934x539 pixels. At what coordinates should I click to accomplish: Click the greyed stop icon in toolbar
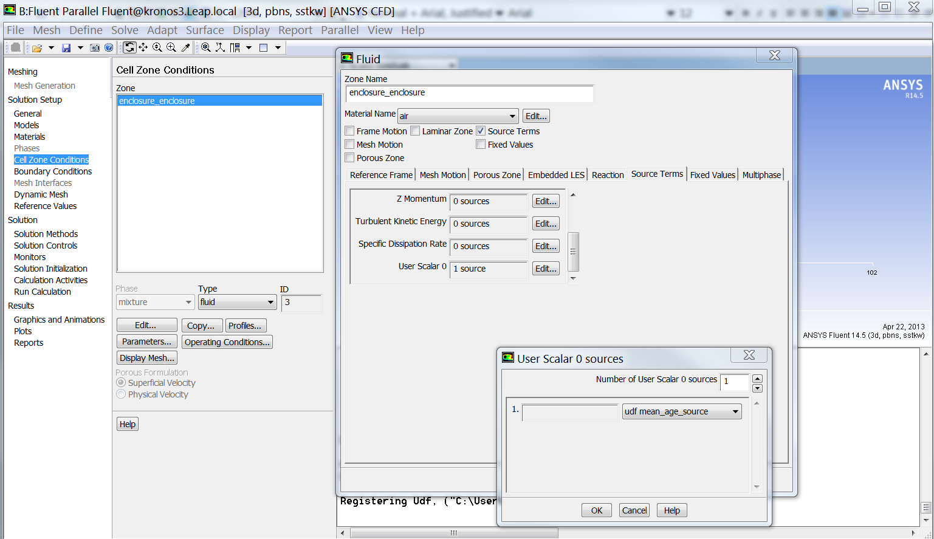[16, 47]
